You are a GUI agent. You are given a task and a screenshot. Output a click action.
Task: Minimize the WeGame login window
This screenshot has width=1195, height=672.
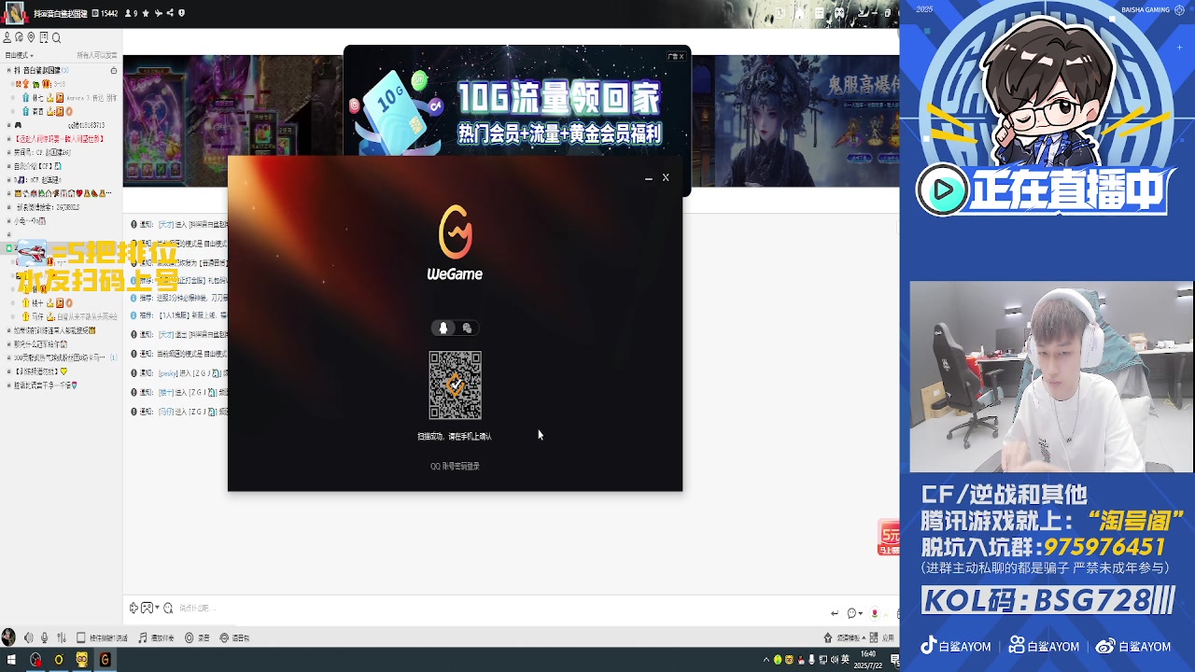[x=648, y=177]
